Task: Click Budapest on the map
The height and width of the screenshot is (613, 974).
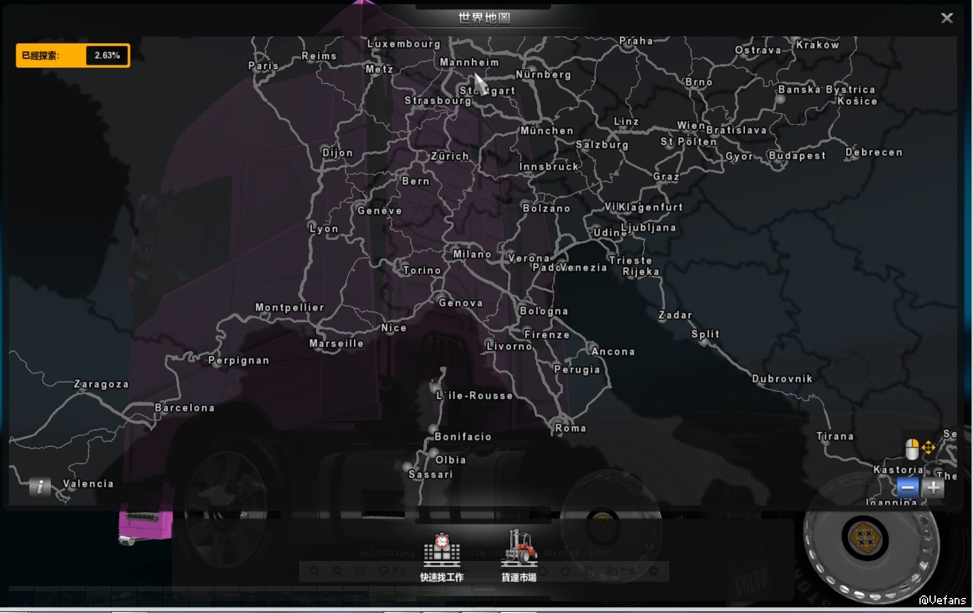Action: pyautogui.click(x=797, y=156)
